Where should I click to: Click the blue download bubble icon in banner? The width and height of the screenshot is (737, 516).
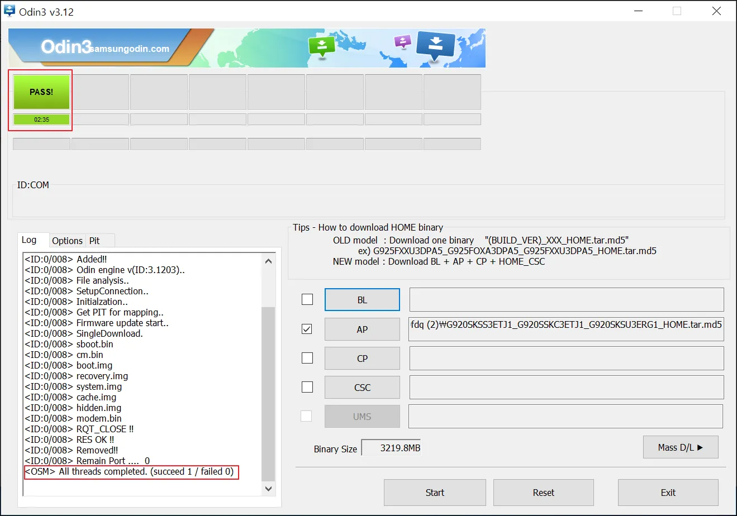(x=435, y=46)
